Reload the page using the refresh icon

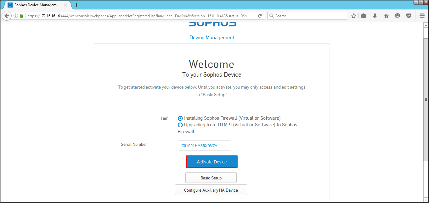tap(260, 16)
